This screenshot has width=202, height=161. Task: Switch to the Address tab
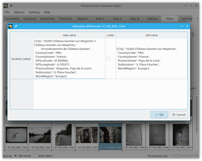pyautogui.click(x=152, y=19)
